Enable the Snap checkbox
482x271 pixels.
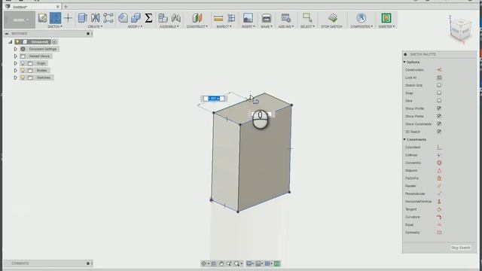(439, 93)
